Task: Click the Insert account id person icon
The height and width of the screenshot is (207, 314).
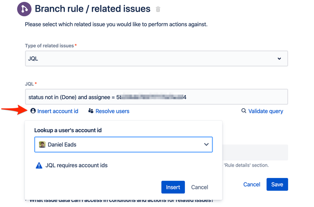Action: tap(33, 111)
